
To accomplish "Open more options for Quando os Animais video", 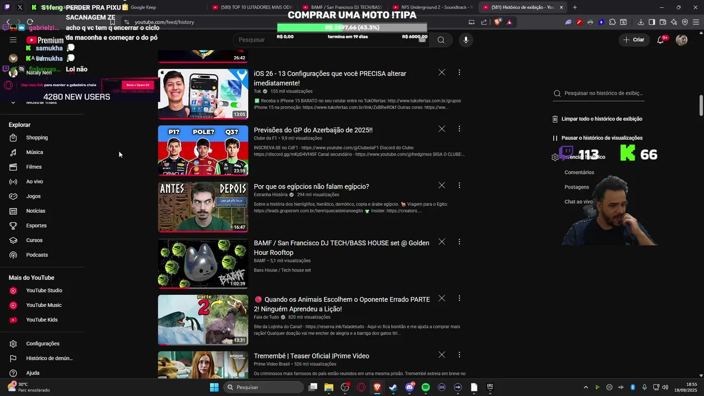I will tap(459, 298).
